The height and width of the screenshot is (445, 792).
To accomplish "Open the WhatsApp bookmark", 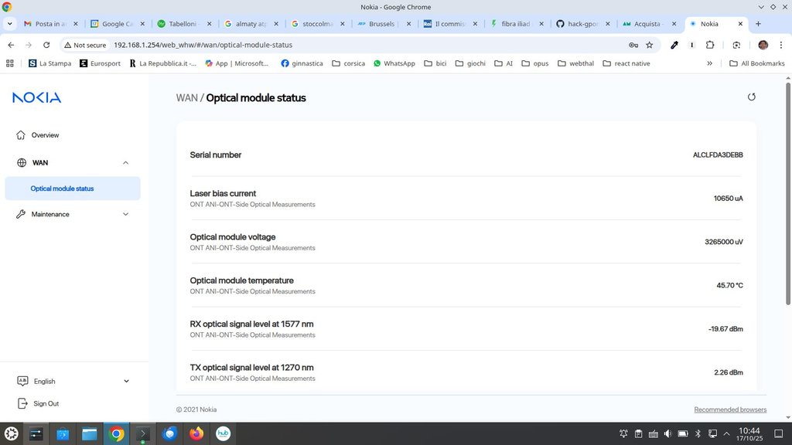I will (x=394, y=63).
